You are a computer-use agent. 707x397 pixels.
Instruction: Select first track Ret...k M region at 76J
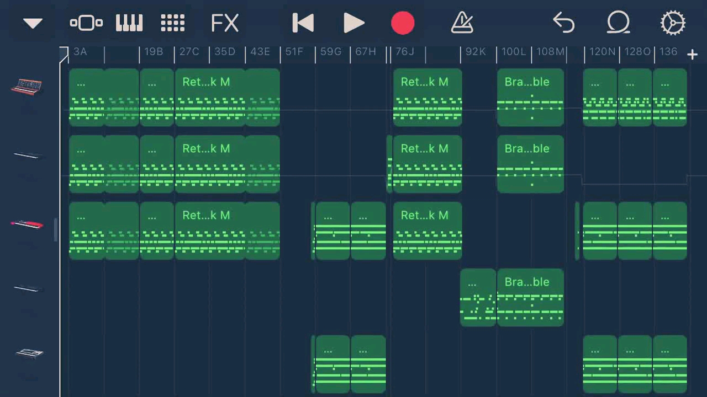[x=428, y=98]
